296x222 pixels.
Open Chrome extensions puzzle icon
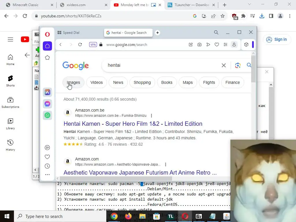click(x=243, y=16)
